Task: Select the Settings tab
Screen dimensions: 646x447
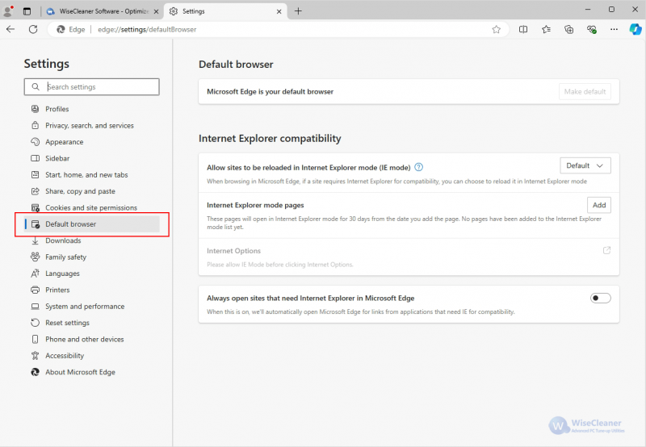Action: [226, 11]
